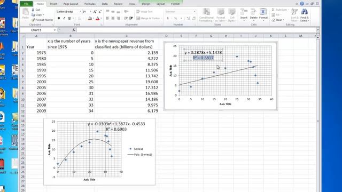Open the Calibri (Body) font name dropdown
The height and width of the screenshot is (192, 342).
pos(80,12)
